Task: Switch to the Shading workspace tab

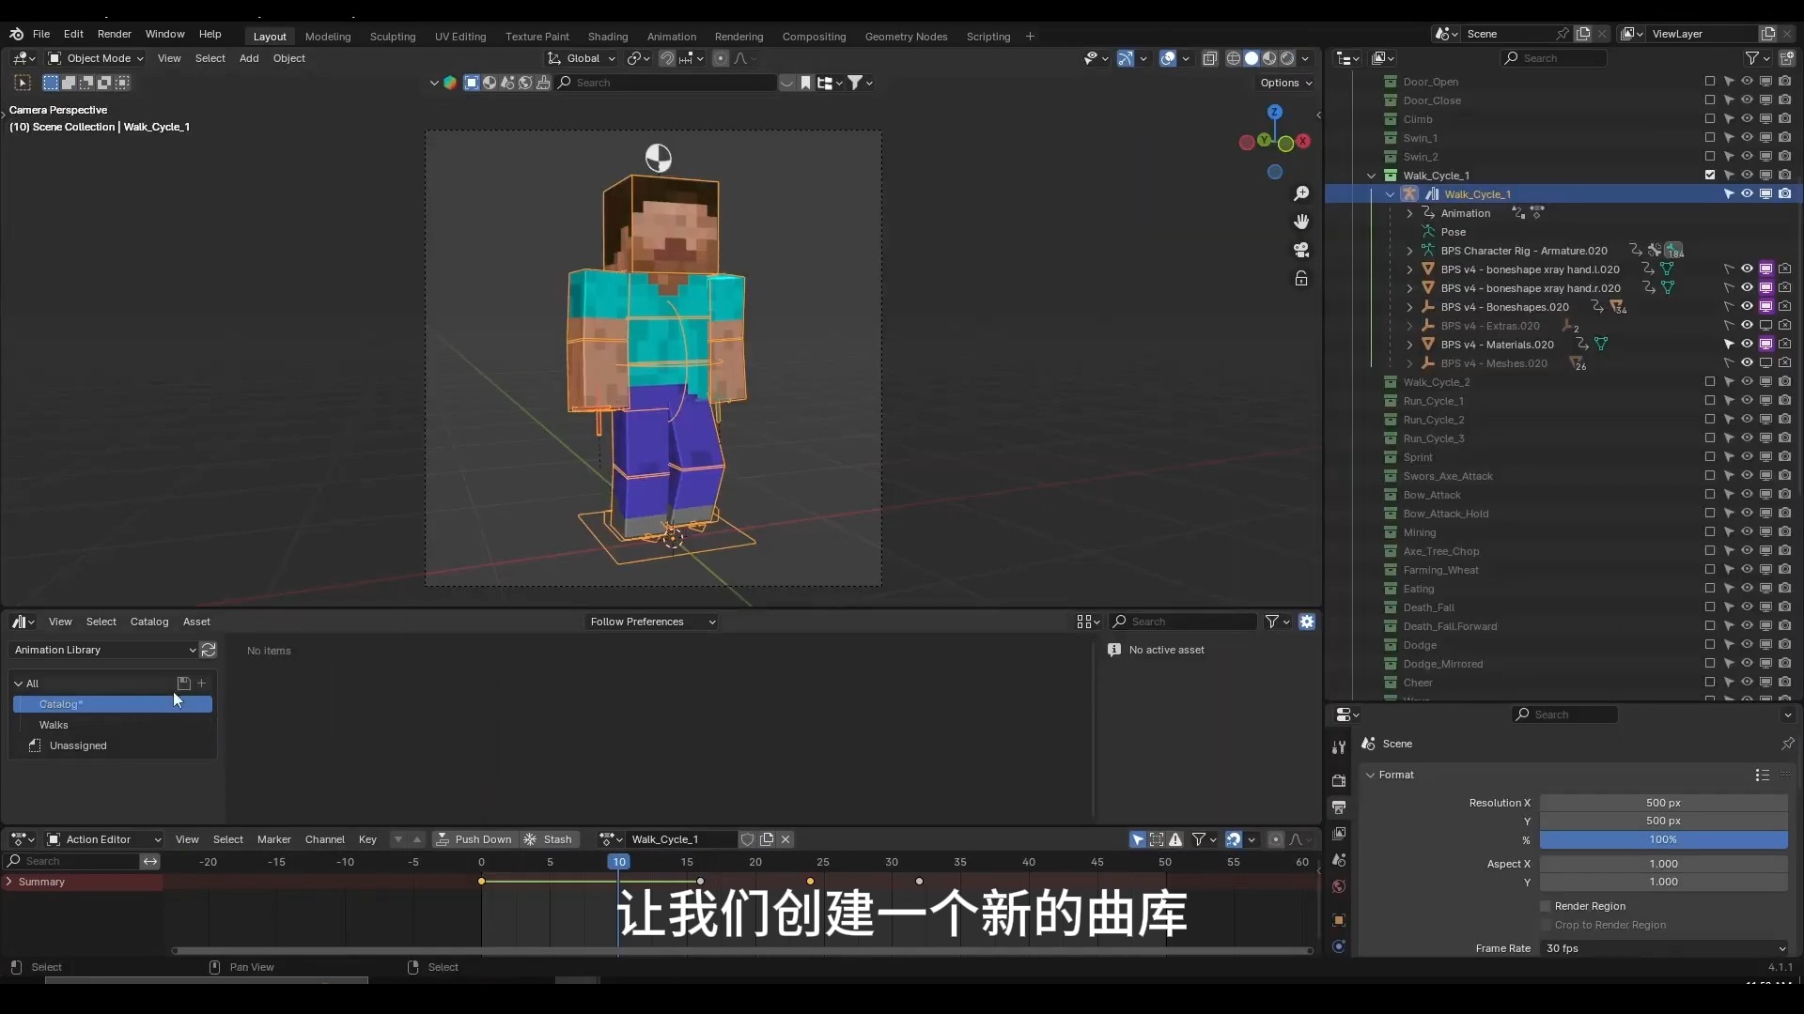Action: (x=609, y=37)
